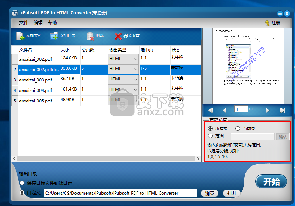Click the key Register icon
Screen dimensions: 295x206
click(267, 23)
